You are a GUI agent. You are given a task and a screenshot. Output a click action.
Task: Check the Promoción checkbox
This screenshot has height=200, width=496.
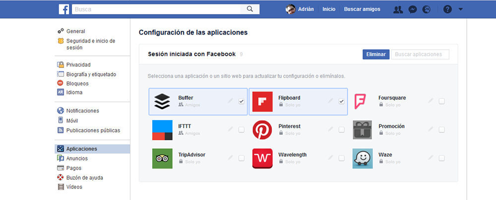tap(441, 130)
